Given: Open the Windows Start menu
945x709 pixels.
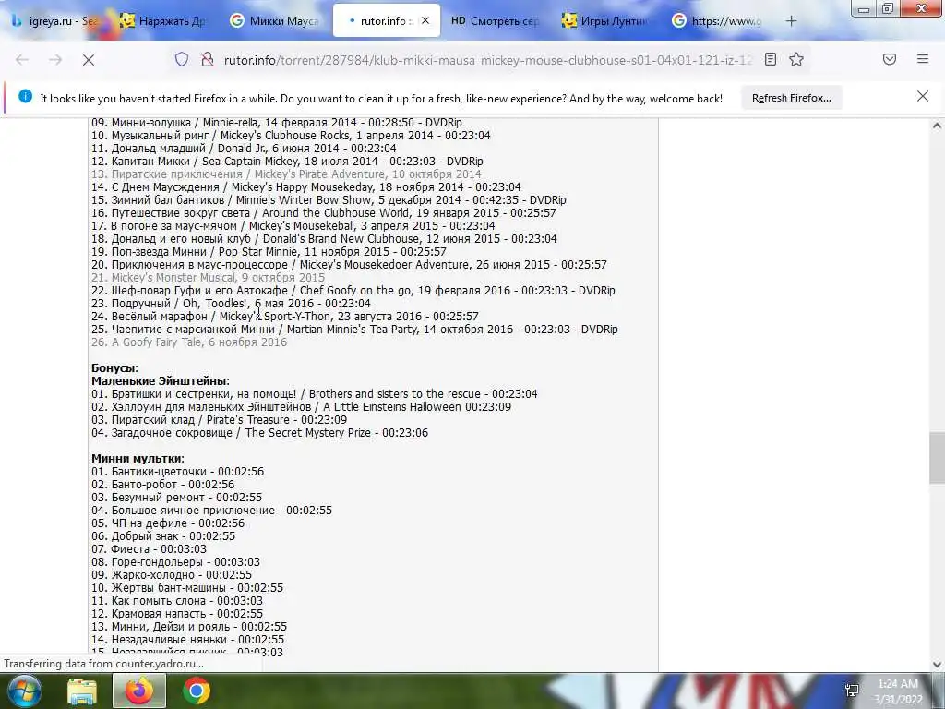Looking at the screenshot, I should click(24, 691).
